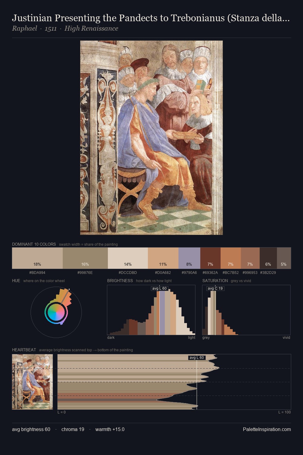Click hex code #D0A682 text

163,273
